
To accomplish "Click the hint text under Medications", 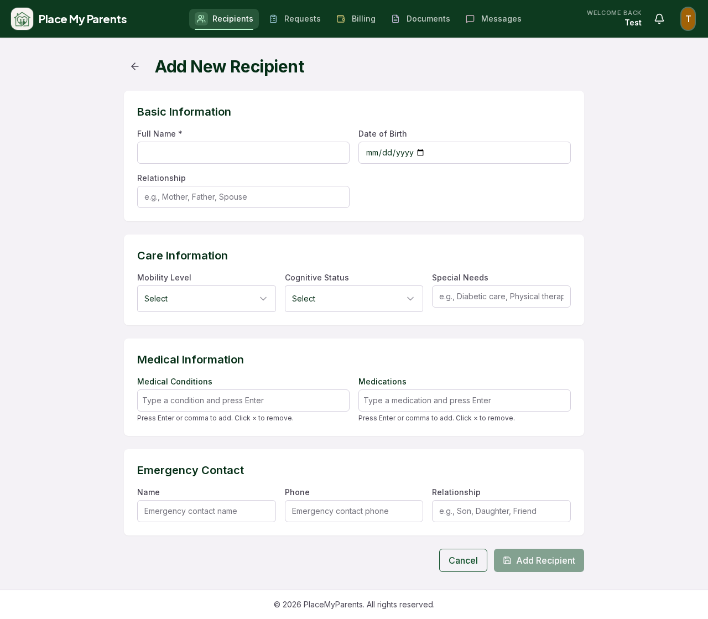I will pyautogui.click(x=436, y=418).
